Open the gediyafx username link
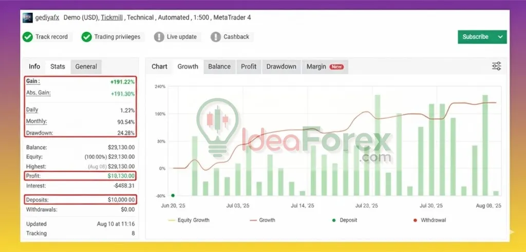The height and width of the screenshot is (252, 526). point(47,17)
